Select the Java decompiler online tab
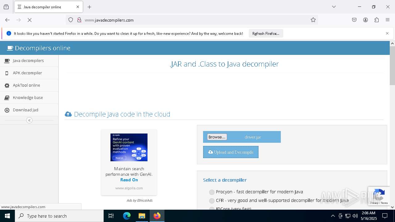The image size is (395, 222). pos(48,7)
